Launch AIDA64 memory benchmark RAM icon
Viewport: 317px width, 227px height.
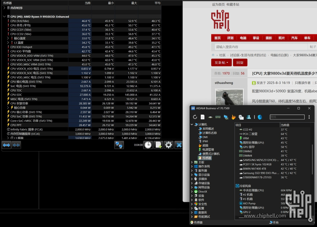[218, 117]
